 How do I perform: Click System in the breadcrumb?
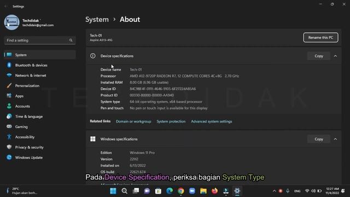click(x=97, y=20)
